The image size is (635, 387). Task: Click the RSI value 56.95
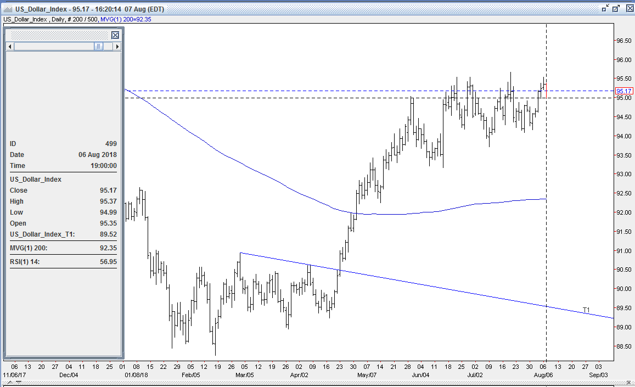[x=108, y=262]
